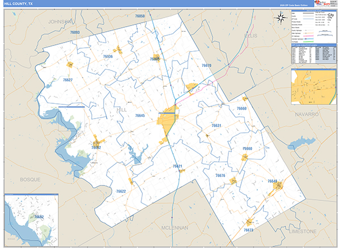Click the large yellow city area near 76645
Viewport: 340px width, 248px height.
(167, 120)
